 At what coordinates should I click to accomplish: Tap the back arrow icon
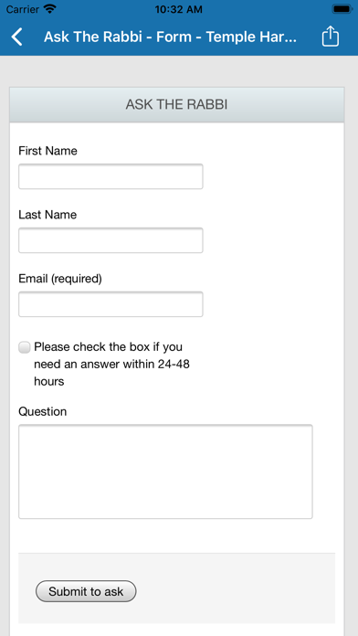(17, 37)
